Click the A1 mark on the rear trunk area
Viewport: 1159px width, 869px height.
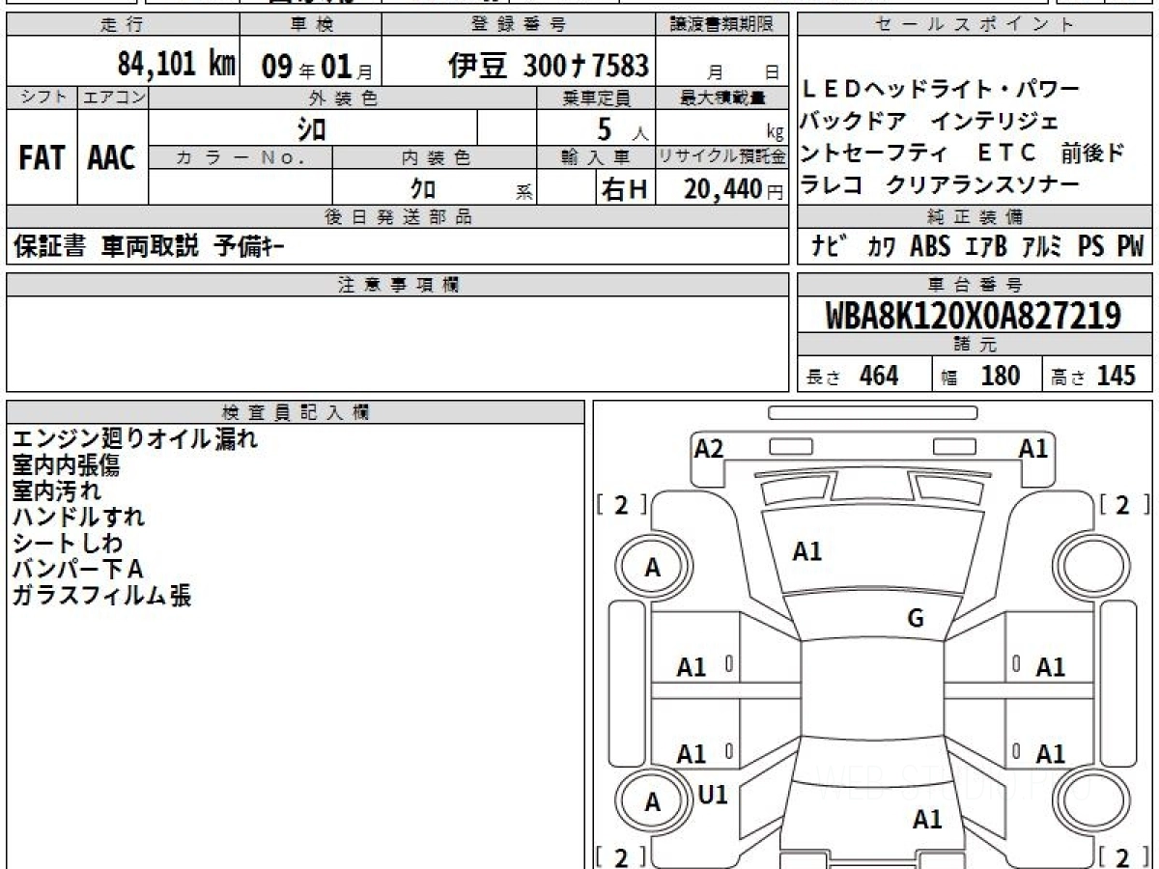click(927, 820)
